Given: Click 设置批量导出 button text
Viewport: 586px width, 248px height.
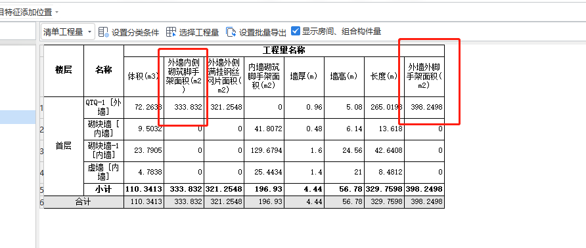Looking at the screenshot, I should pos(263,33).
